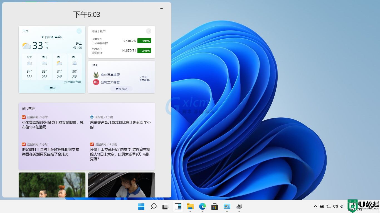This screenshot has width=380, height=213.
Task: Click the current weather cloudy-sun icon
Action: 27,46
